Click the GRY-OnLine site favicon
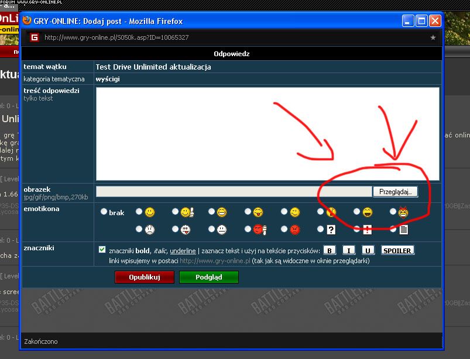The width and height of the screenshot is (470, 359). click(35, 37)
